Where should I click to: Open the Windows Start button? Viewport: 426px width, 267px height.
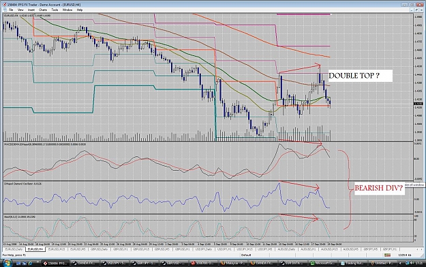(7, 263)
